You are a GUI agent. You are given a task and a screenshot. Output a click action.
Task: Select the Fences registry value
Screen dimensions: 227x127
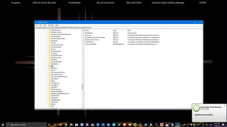coord(89,35)
